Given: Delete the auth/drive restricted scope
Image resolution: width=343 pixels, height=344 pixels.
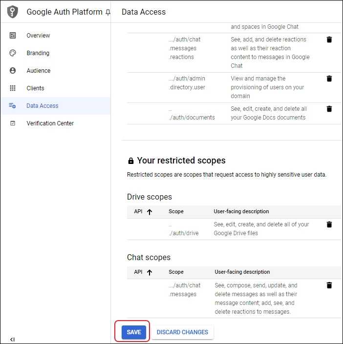Looking at the screenshot, I should [329, 224].
